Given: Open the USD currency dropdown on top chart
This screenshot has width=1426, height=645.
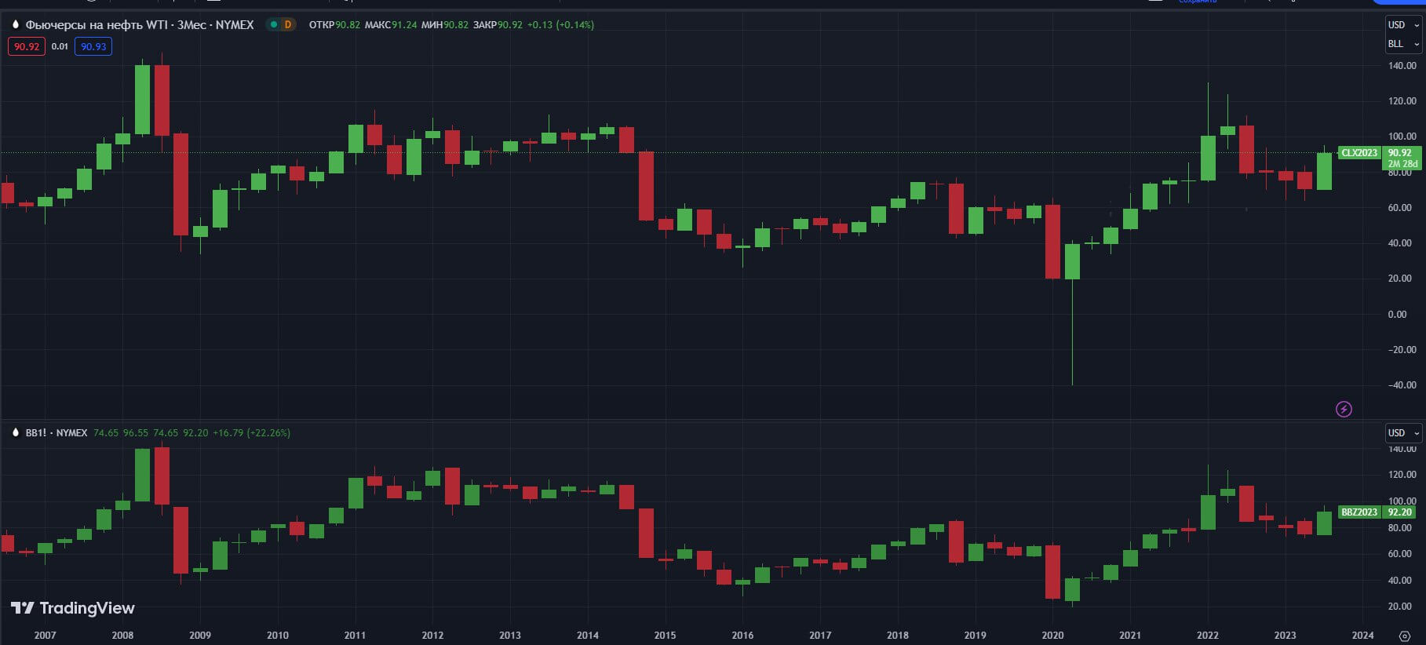Looking at the screenshot, I should tap(1403, 25).
